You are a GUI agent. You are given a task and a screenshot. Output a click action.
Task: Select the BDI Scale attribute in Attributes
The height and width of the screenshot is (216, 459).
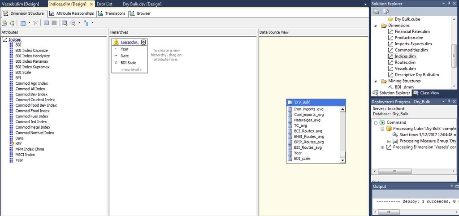23,72
